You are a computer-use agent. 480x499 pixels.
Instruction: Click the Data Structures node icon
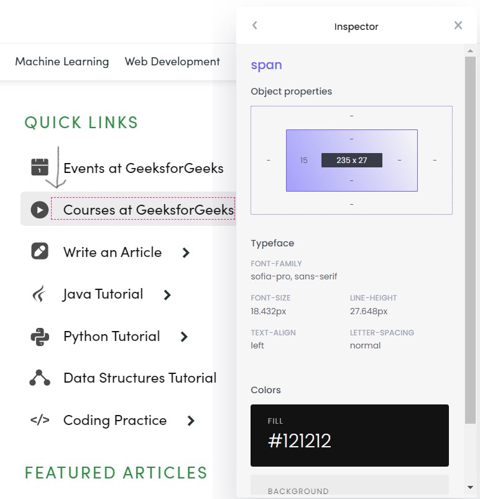pyautogui.click(x=40, y=378)
